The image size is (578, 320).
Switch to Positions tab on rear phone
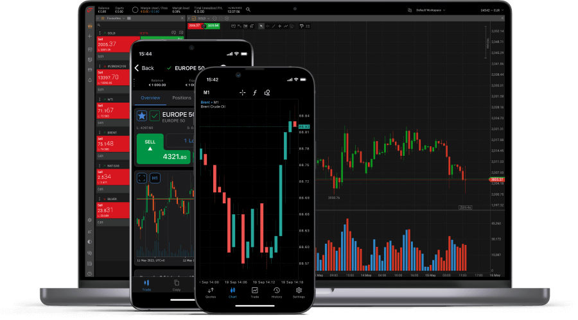[x=182, y=98]
